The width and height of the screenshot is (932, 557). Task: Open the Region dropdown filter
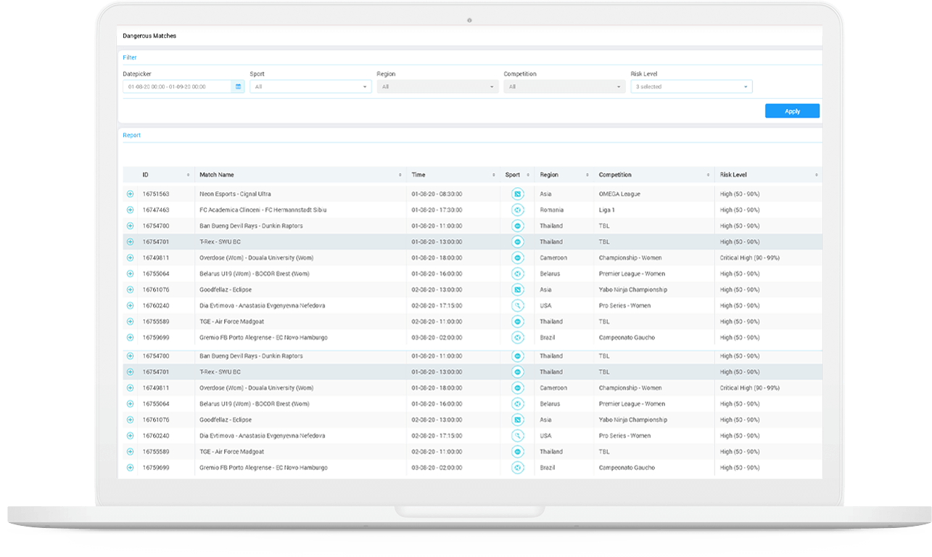tap(437, 87)
